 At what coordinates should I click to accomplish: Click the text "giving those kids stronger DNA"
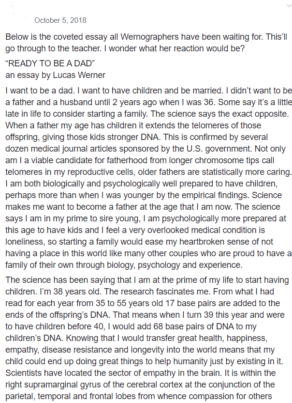click(102, 137)
